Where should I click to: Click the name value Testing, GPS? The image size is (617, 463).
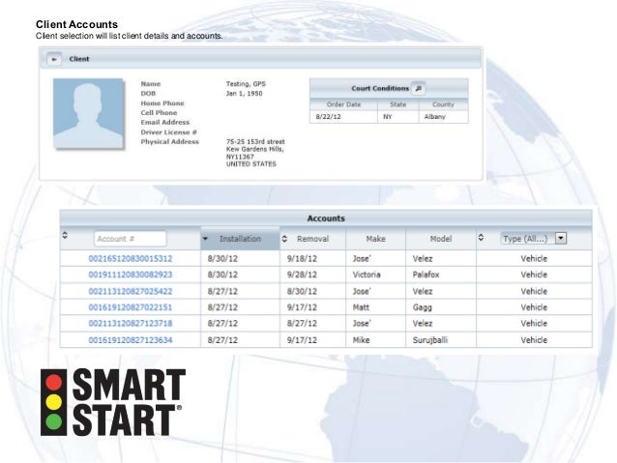pyautogui.click(x=246, y=84)
